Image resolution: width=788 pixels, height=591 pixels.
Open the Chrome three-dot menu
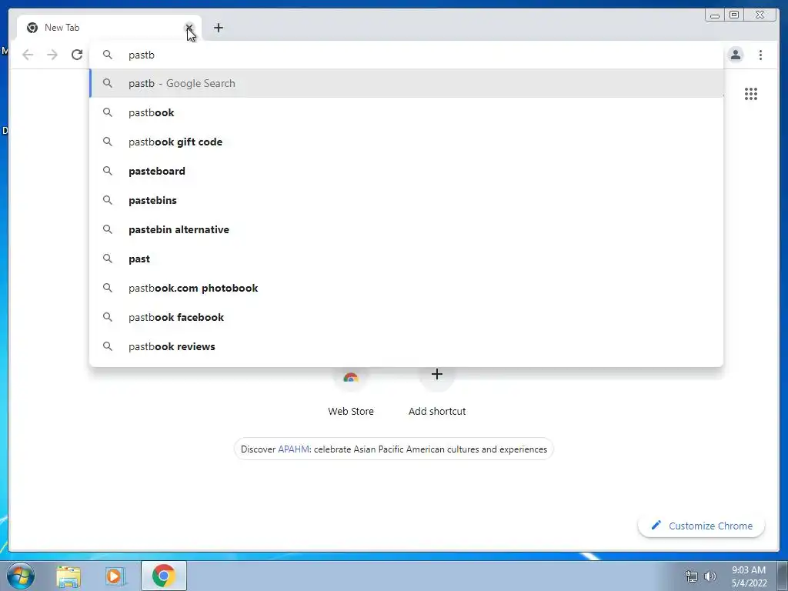[760, 55]
